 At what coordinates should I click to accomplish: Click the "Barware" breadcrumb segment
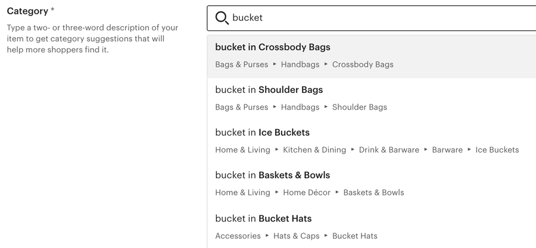tap(447, 150)
